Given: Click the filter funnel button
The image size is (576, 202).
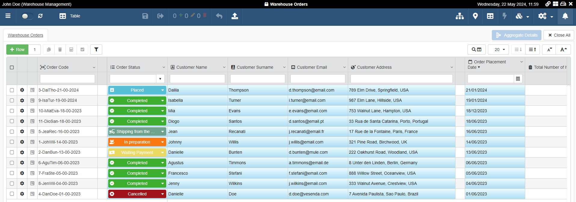Looking at the screenshot, I should 96,50.
